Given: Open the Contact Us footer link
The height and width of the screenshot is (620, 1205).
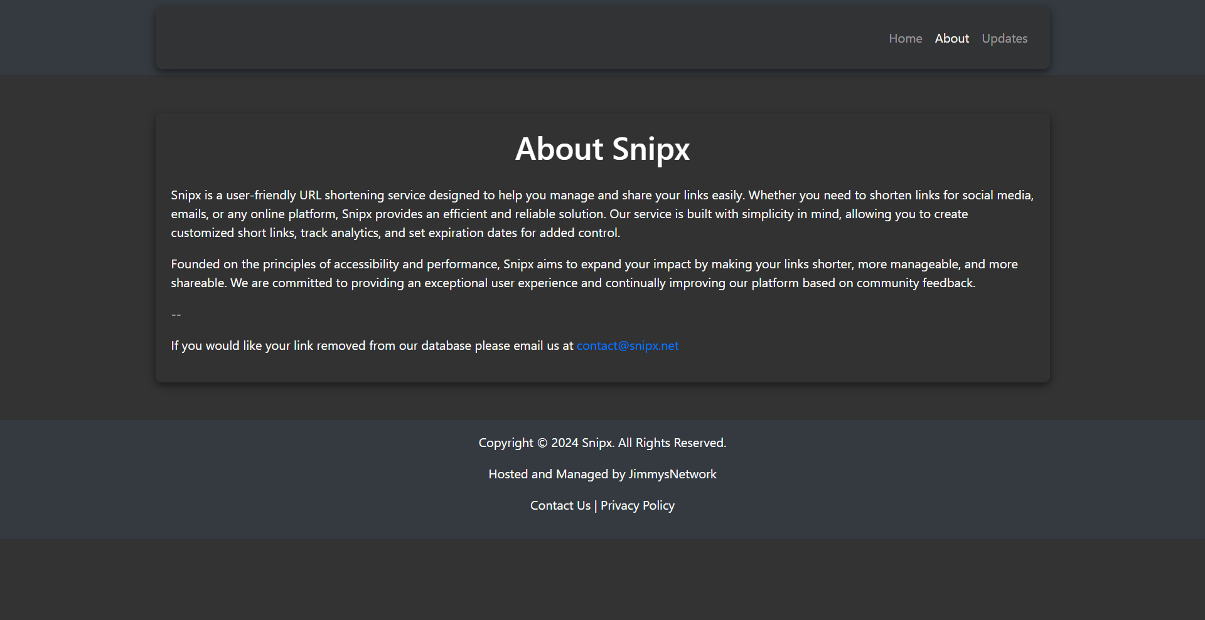Looking at the screenshot, I should (560, 505).
